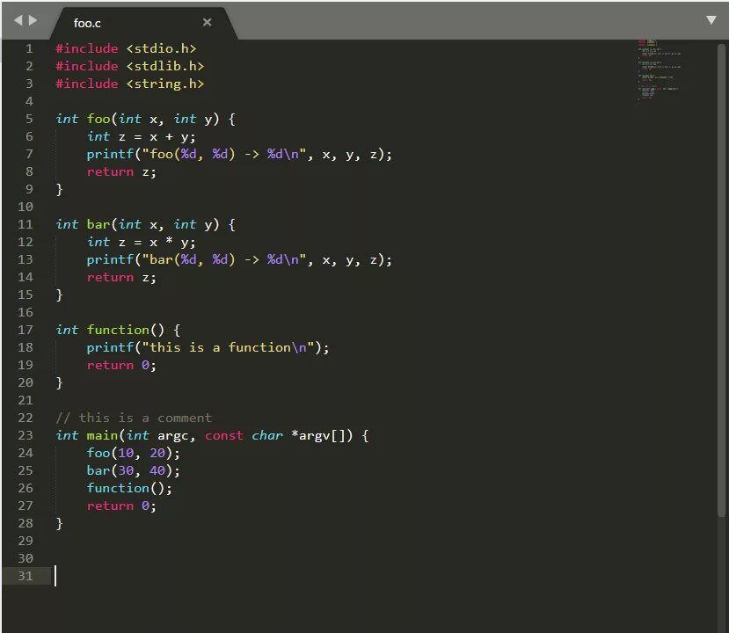Click the main function signature line

click(x=213, y=435)
